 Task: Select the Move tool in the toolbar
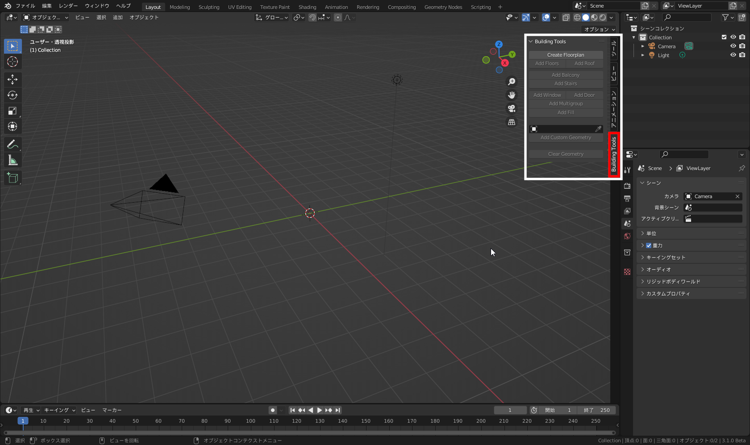(12, 79)
